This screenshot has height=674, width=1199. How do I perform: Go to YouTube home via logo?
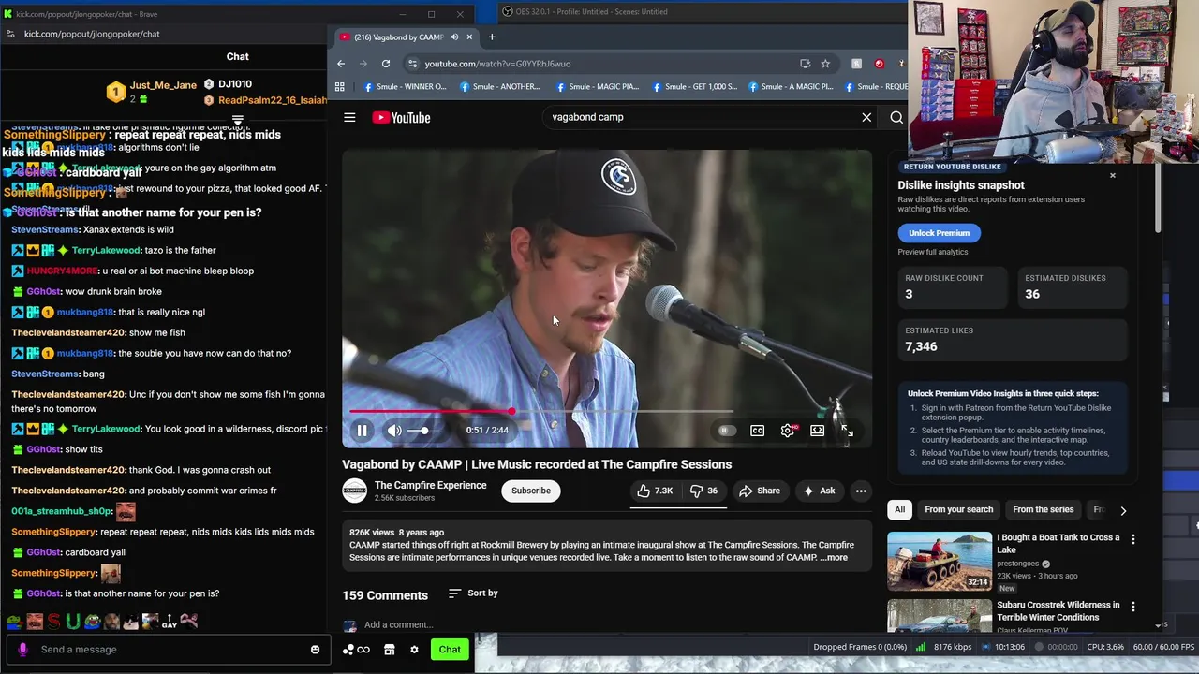pyautogui.click(x=401, y=117)
